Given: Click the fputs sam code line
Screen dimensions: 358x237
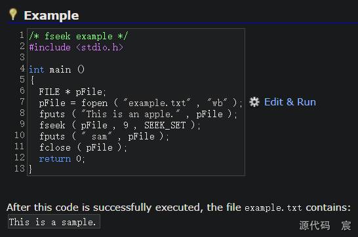Looking at the screenshot, I should (x=104, y=136).
